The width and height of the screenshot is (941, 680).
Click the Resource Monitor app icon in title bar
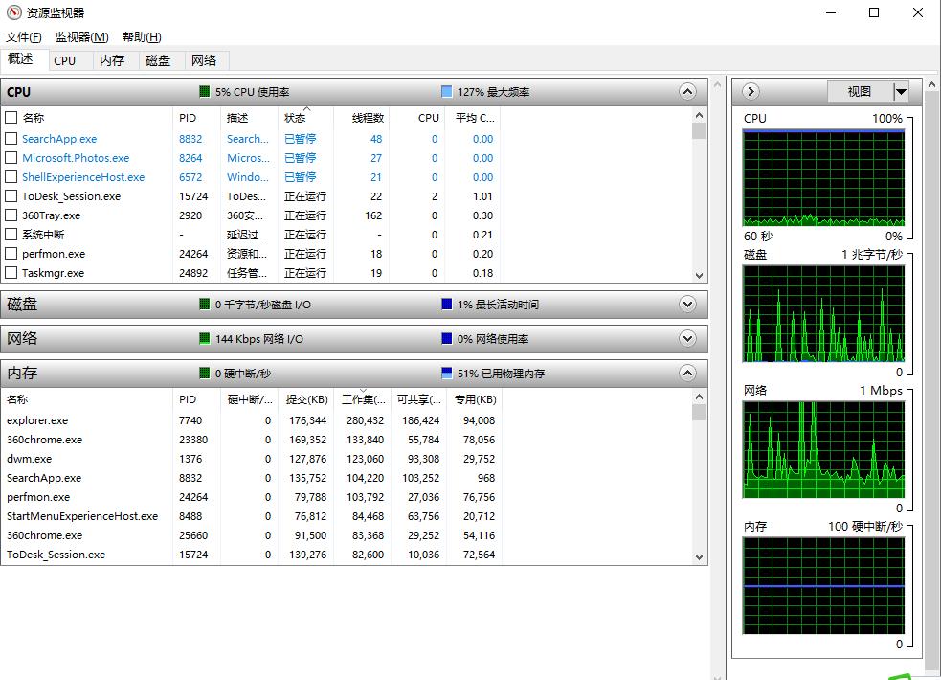point(13,12)
